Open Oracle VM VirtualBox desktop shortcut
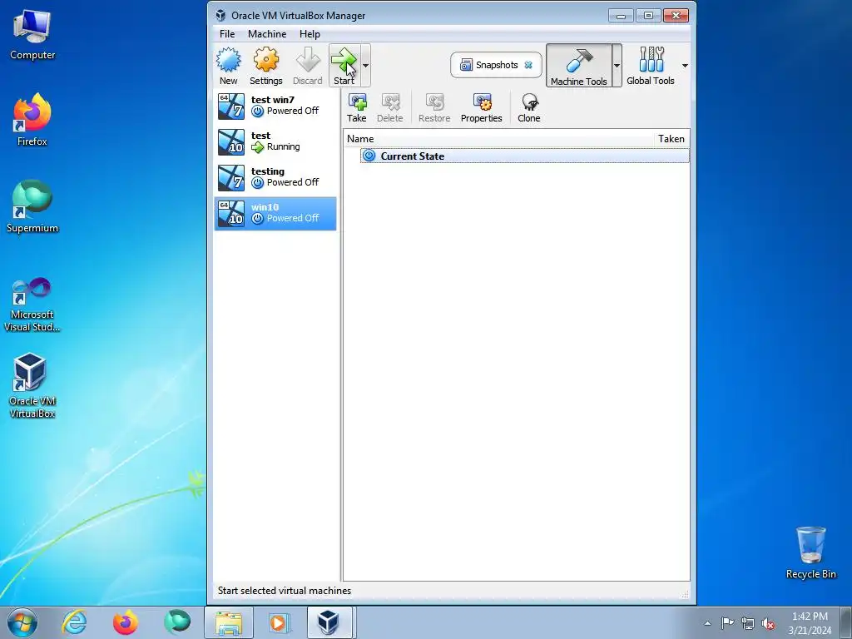Image resolution: width=852 pixels, height=639 pixels. point(32,386)
